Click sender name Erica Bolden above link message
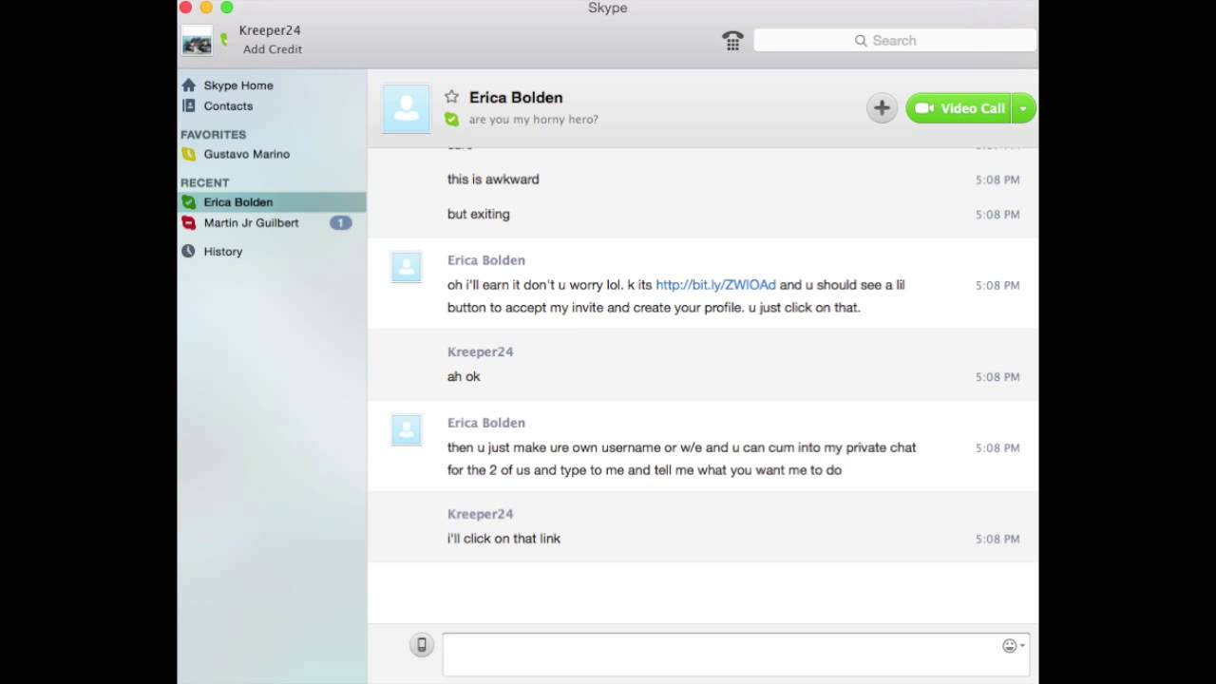The height and width of the screenshot is (684, 1216). 486,260
